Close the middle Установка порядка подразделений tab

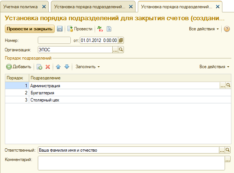[131, 7]
